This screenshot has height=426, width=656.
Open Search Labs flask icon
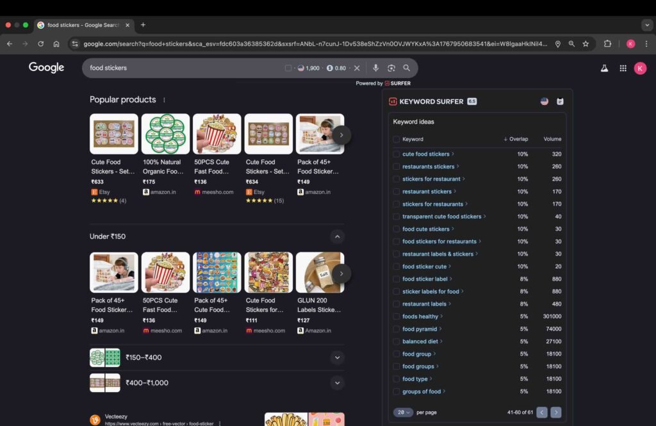point(603,68)
